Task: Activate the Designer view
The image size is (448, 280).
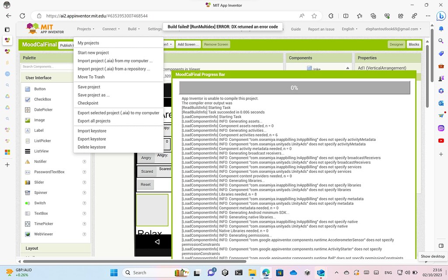Action: coord(396,44)
